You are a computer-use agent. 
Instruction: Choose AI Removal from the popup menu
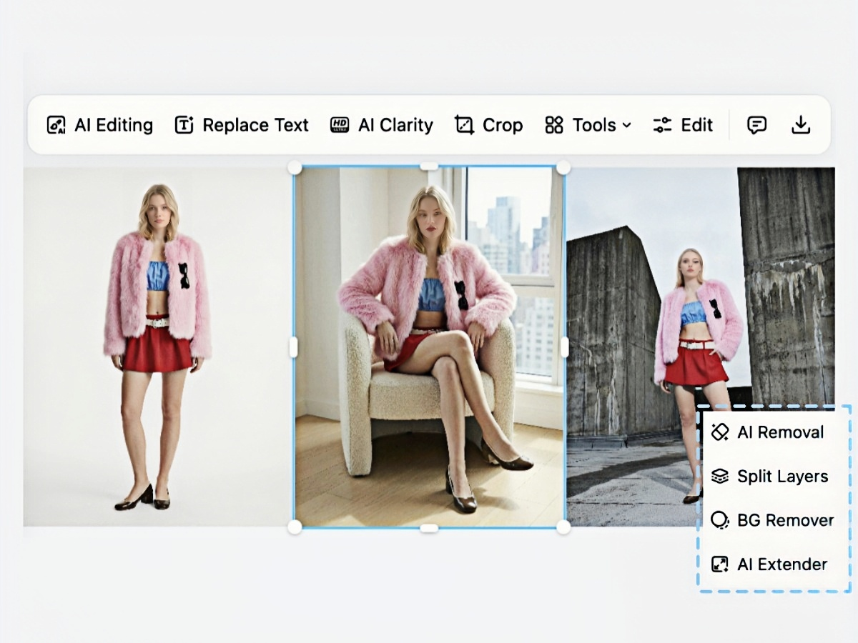[x=781, y=432]
